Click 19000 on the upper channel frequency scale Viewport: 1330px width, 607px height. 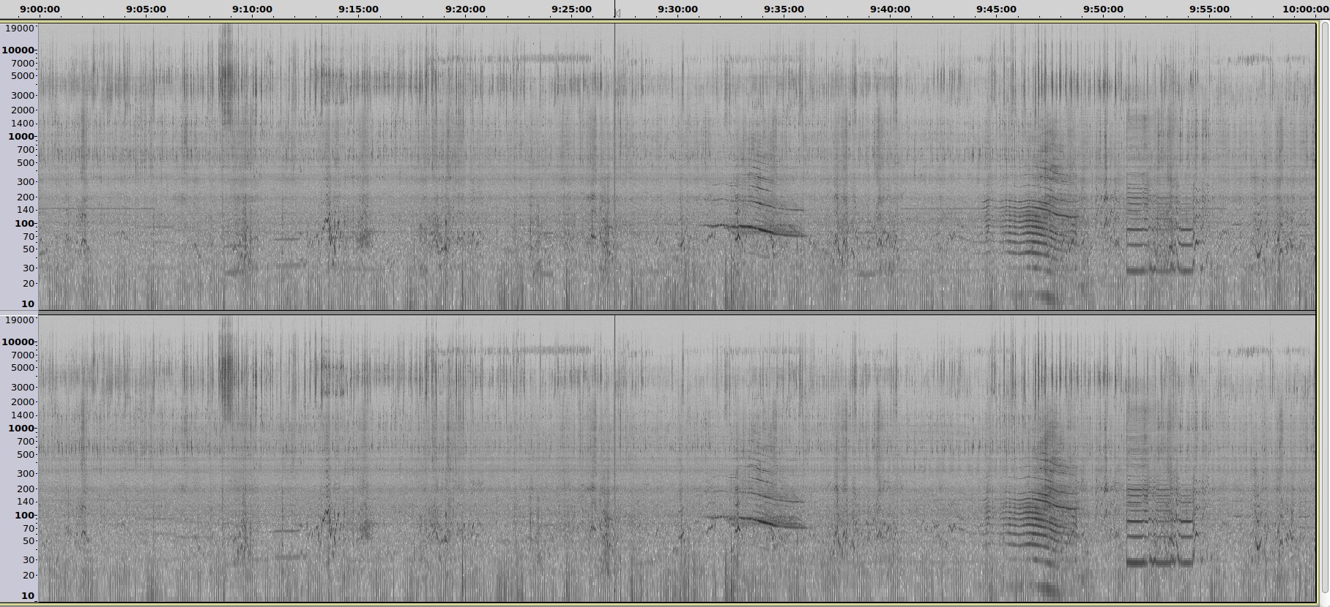click(19, 29)
